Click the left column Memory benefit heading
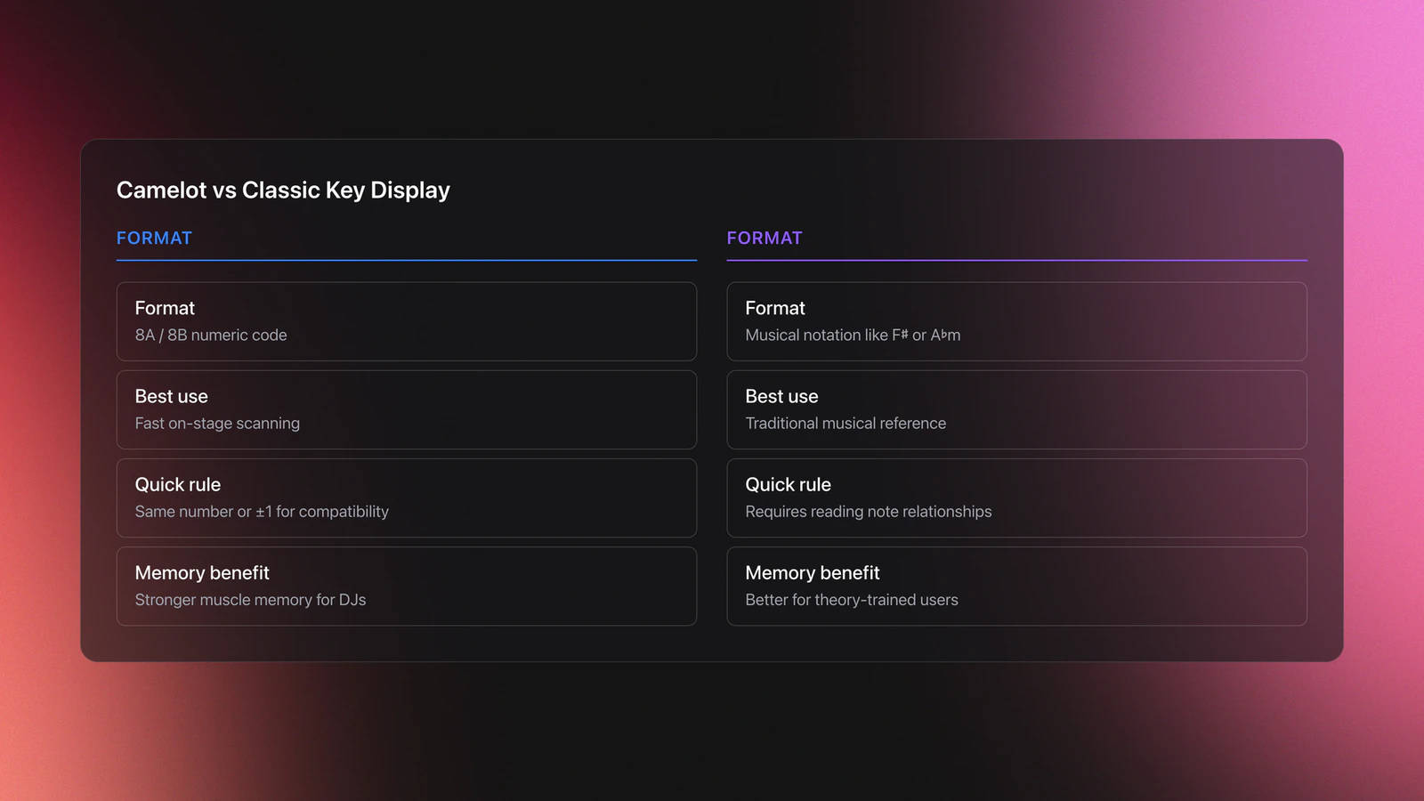Screen dimensions: 1424x801 (x=202, y=572)
